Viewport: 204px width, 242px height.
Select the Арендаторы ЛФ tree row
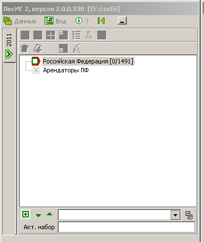(x=66, y=70)
